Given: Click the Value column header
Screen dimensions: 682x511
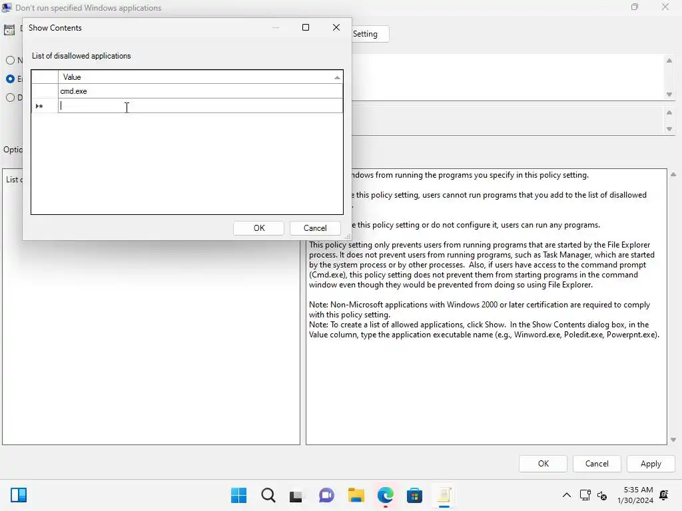Looking at the screenshot, I should tap(200, 77).
